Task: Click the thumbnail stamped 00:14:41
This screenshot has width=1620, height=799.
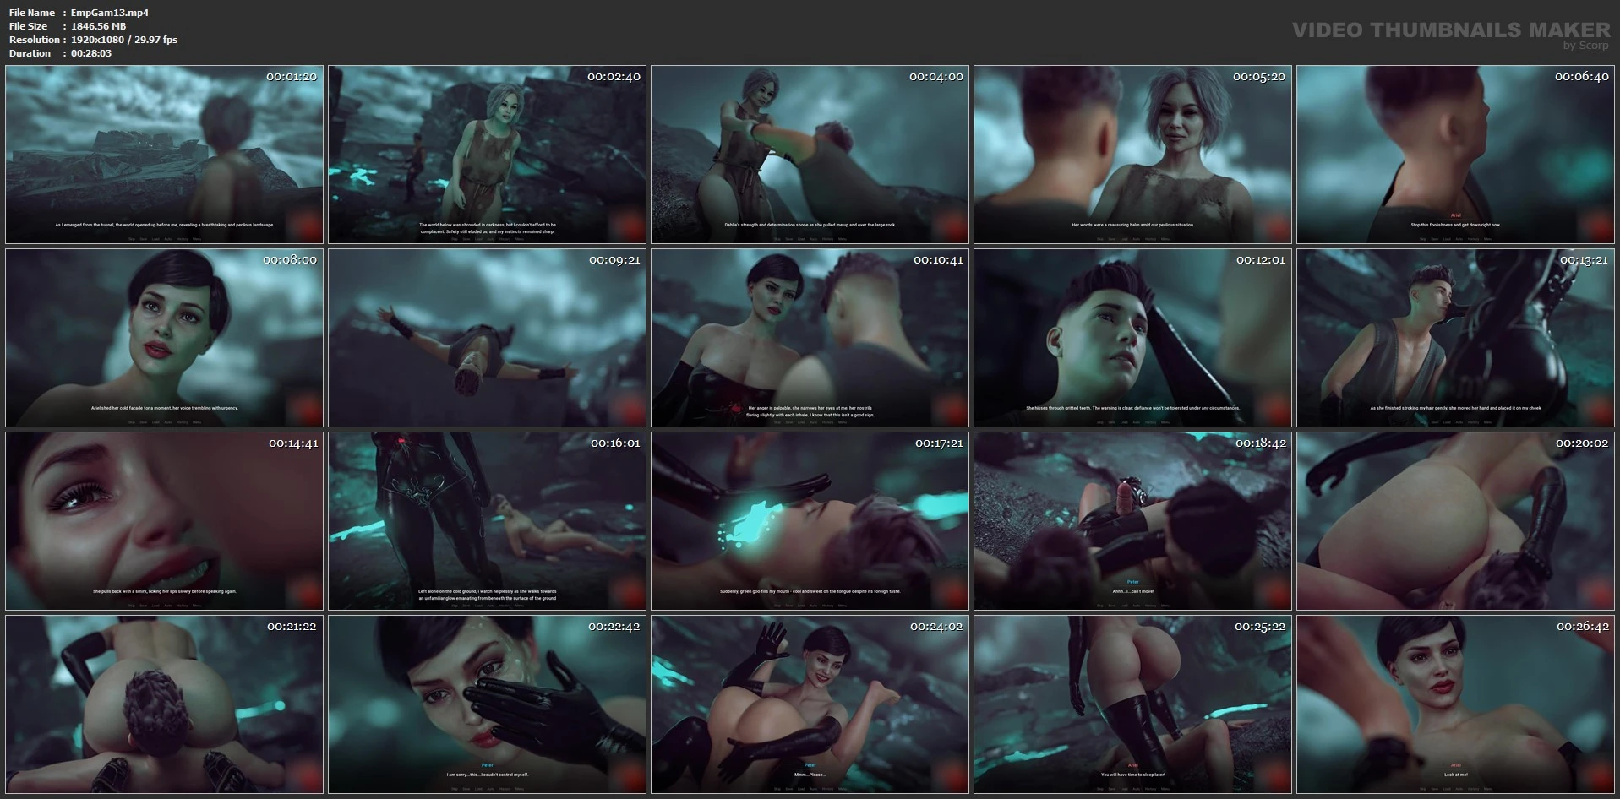Action: coord(164,521)
